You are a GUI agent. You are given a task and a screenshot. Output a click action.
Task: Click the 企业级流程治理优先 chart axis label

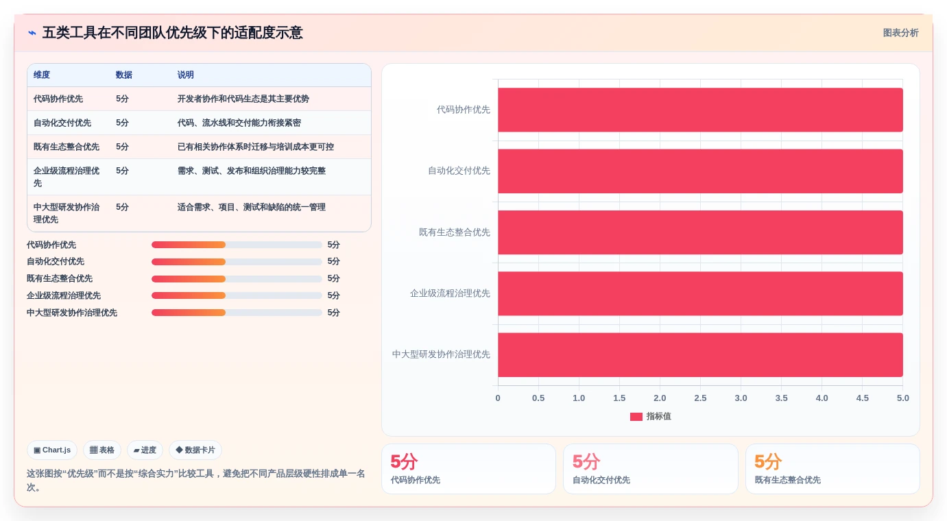click(x=451, y=293)
